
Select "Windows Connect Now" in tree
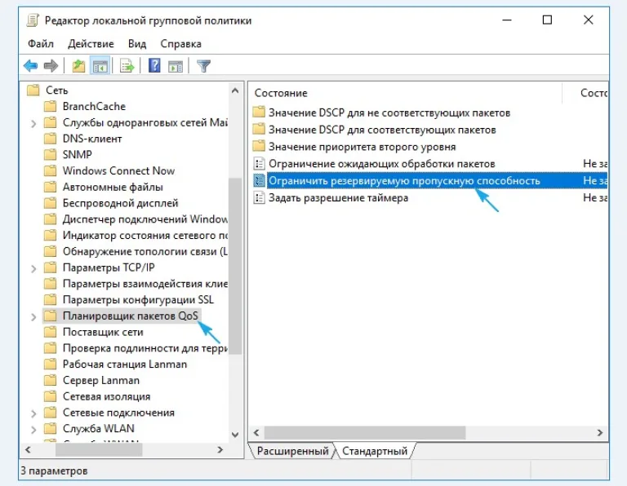[x=118, y=170]
